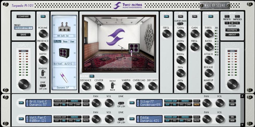This screenshot has height=127, width=255.
Task: Switch to the Guitar cabinet tab
Action: pos(57,42)
